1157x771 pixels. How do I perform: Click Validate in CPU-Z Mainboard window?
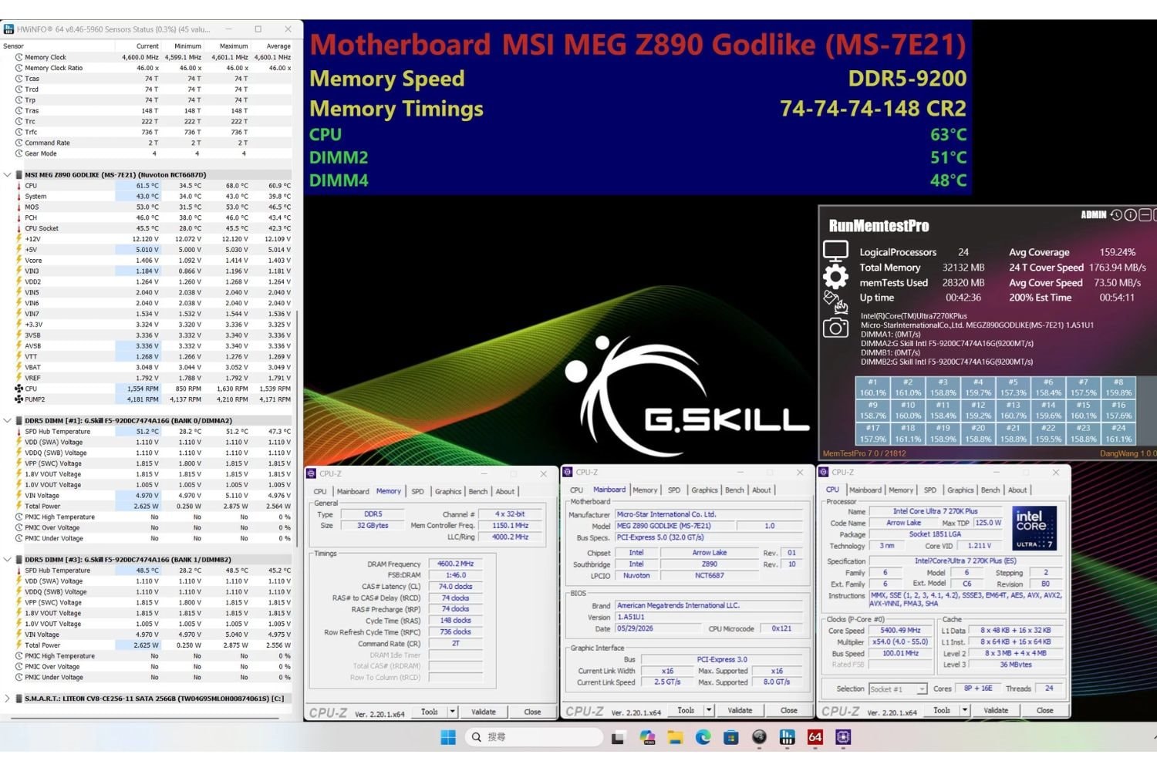(x=740, y=710)
